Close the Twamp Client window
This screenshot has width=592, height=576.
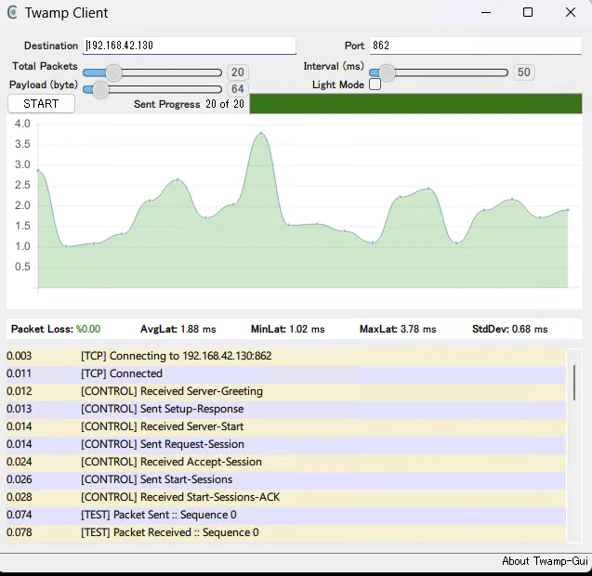[x=571, y=12]
